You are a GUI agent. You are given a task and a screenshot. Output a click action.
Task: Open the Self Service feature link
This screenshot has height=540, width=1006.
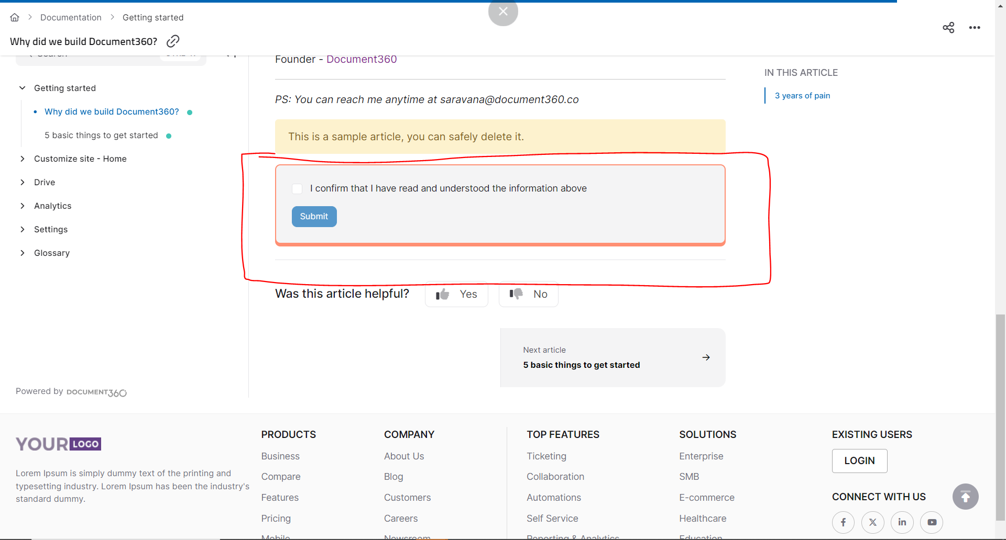click(x=552, y=519)
